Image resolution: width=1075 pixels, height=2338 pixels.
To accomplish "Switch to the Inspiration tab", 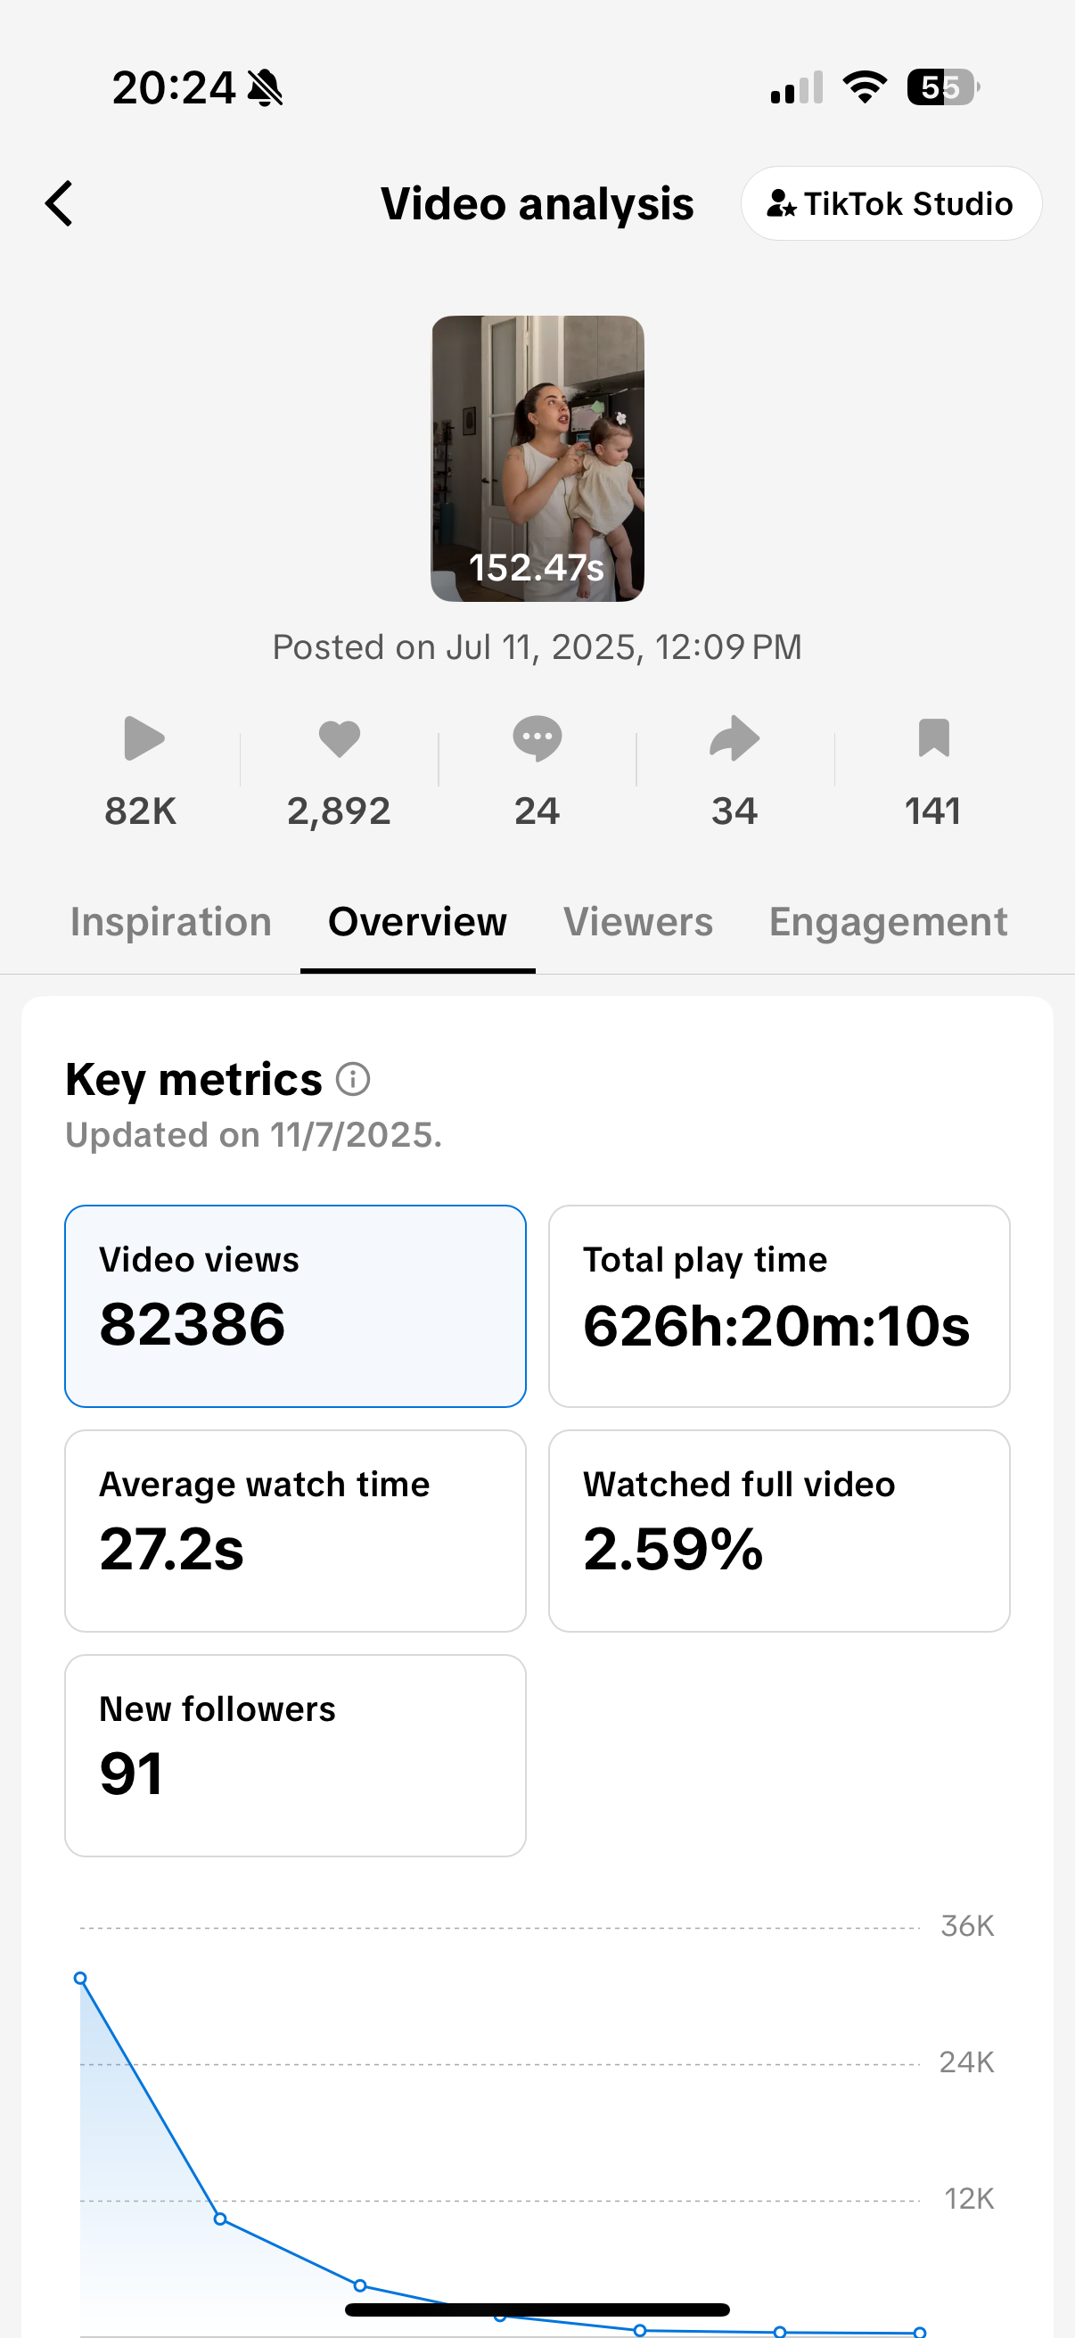I will (x=170, y=922).
